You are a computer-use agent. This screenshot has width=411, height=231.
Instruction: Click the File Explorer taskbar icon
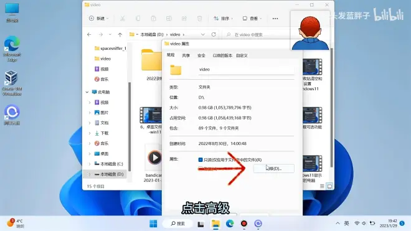click(215, 224)
